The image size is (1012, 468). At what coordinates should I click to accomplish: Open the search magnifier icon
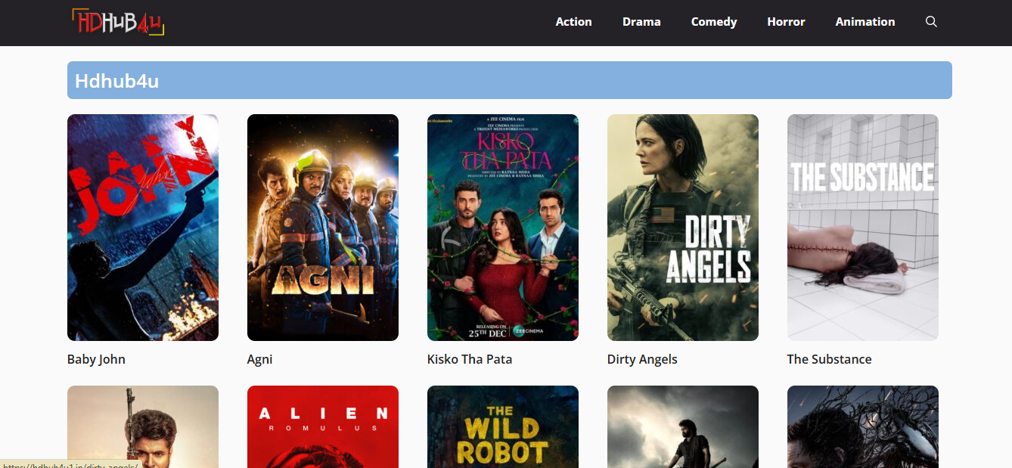point(931,22)
